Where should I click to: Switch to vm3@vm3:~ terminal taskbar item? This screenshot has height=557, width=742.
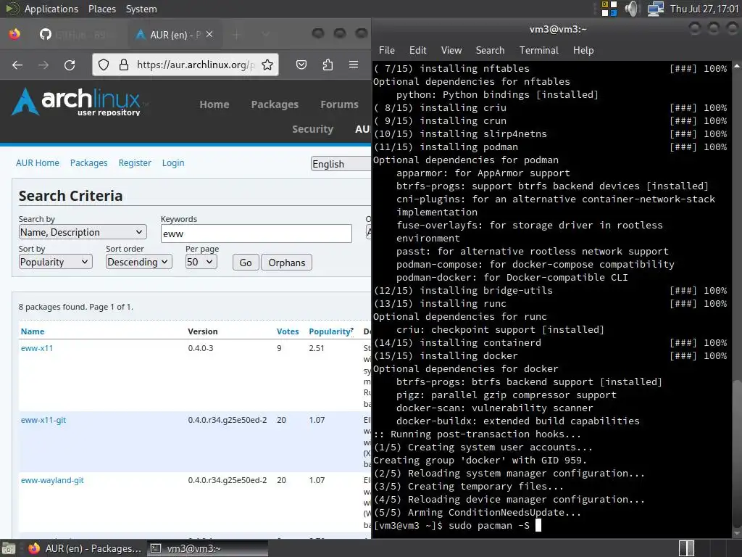pos(207,548)
